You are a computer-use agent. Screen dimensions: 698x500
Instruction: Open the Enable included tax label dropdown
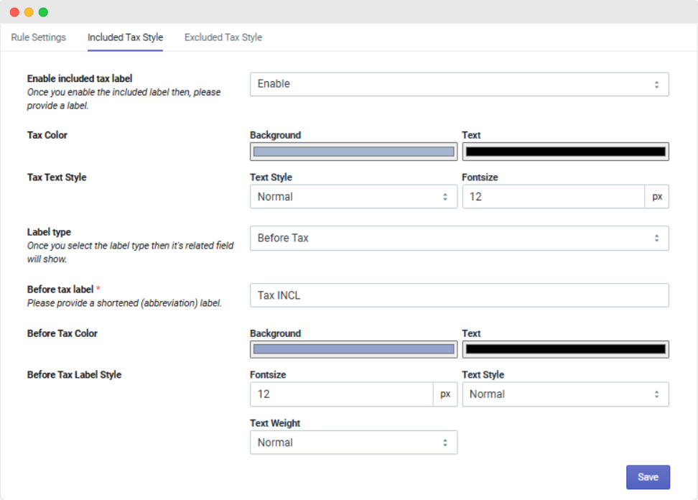459,84
